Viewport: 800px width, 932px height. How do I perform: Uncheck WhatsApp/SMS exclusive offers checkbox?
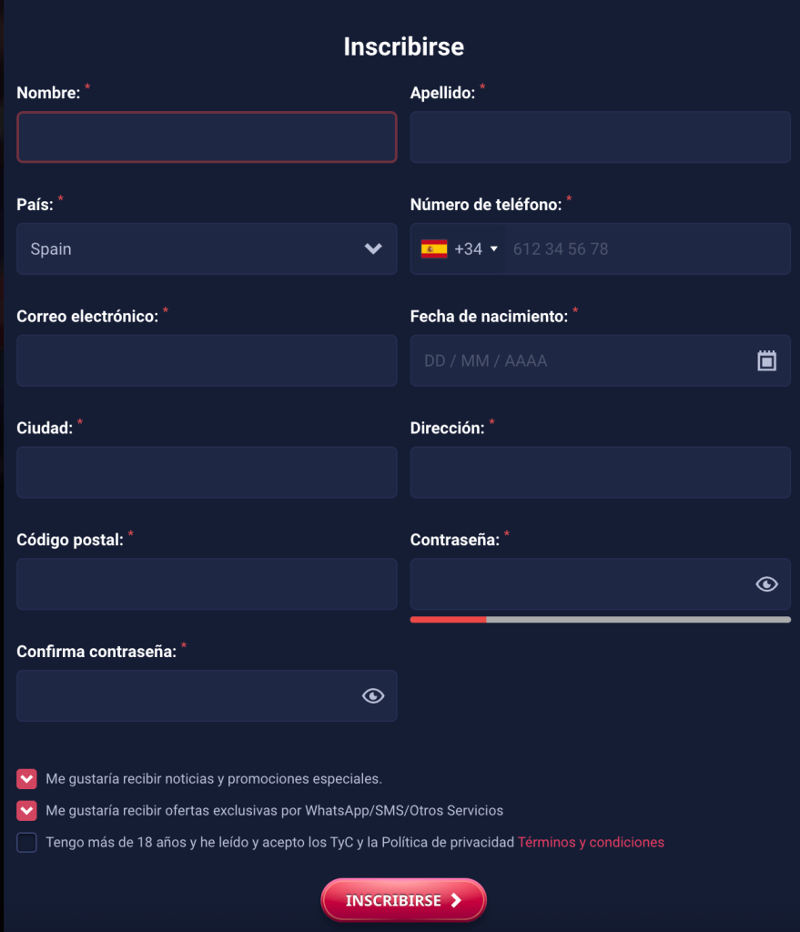pyautogui.click(x=26, y=810)
